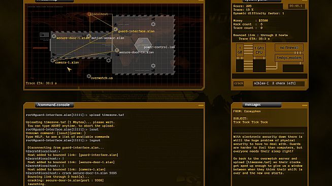The width and height of the screenshot is (332, 186).
Task: Click the 1 Ghz CPU chip
Action: [x=259, y=50]
